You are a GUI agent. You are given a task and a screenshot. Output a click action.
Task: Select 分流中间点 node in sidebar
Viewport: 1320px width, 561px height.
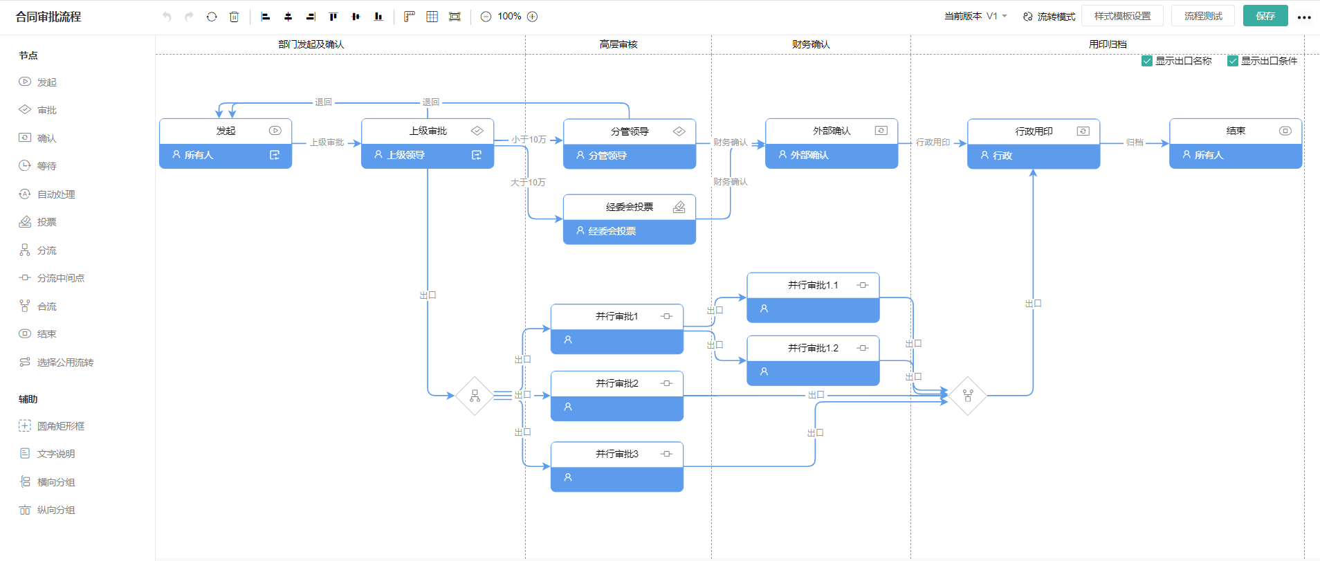pos(52,278)
